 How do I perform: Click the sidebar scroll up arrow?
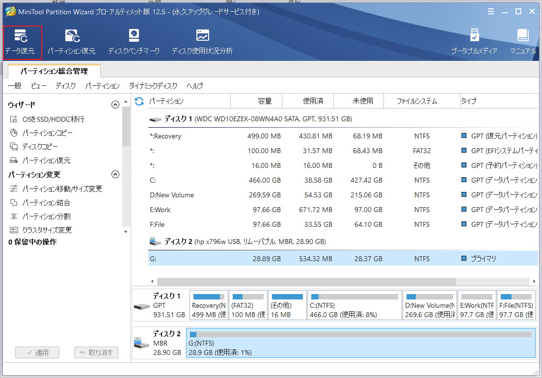click(x=126, y=102)
